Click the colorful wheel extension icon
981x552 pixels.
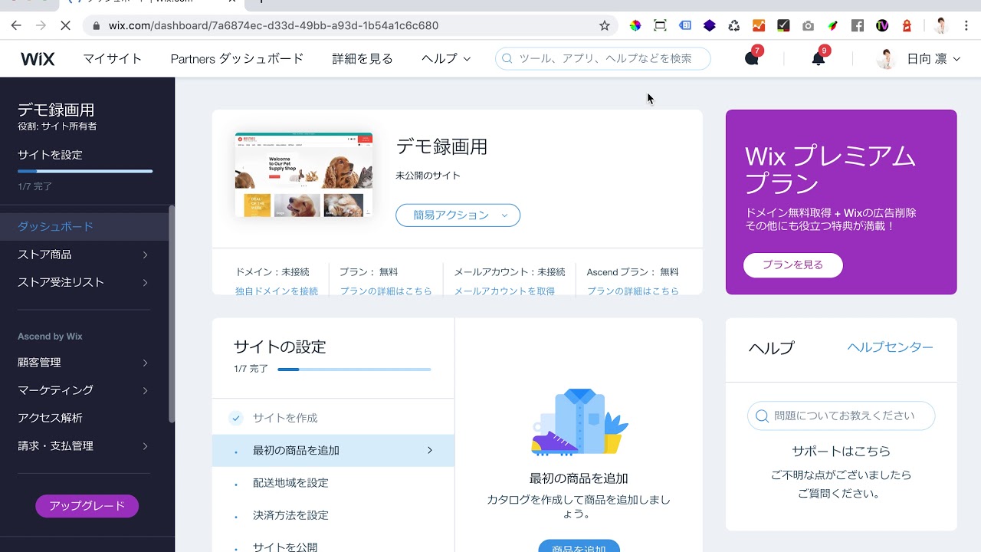point(635,25)
